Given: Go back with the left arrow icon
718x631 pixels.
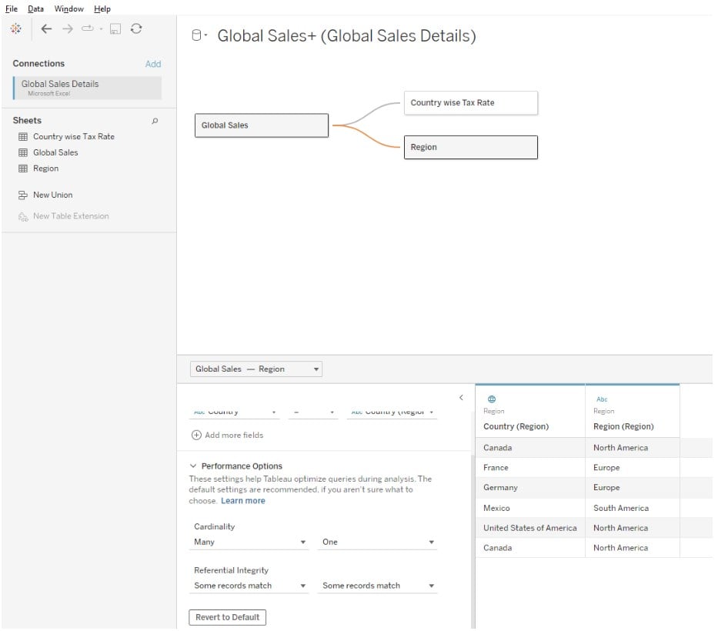Looking at the screenshot, I should [x=46, y=28].
